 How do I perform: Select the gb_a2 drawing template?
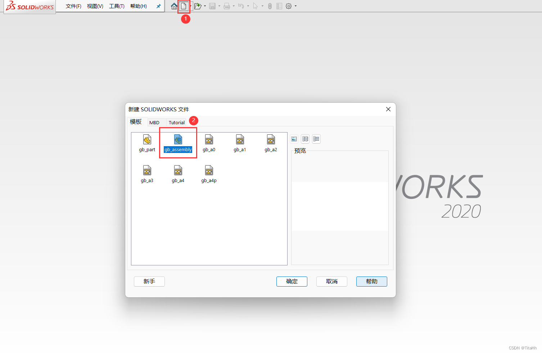pos(271,143)
